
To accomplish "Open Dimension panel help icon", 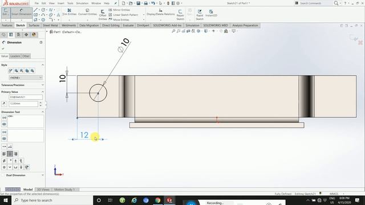I will coord(41,42).
